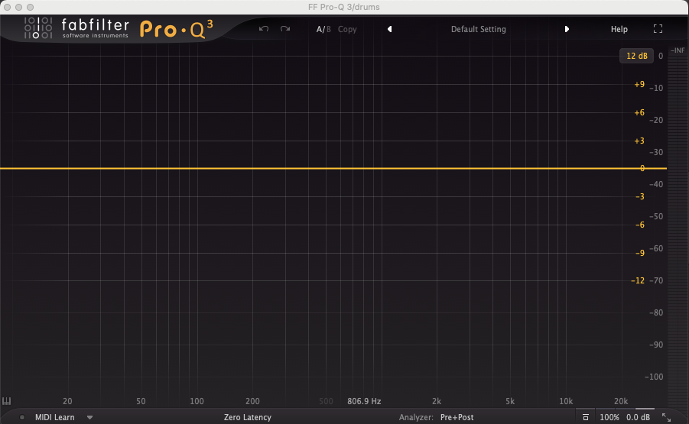Open the 12 dB display range menu
The height and width of the screenshot is (424, 689).
[636, 56]
